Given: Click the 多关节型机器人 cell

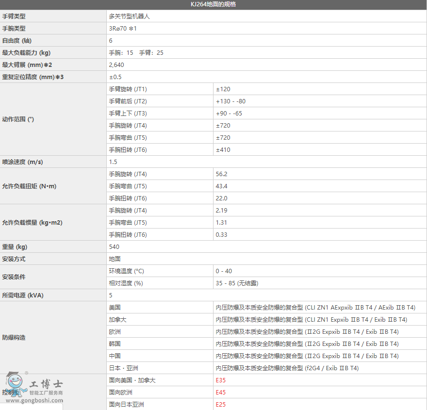Looking at the screenshot, I should pyautogui.click(x=130, y=16).
